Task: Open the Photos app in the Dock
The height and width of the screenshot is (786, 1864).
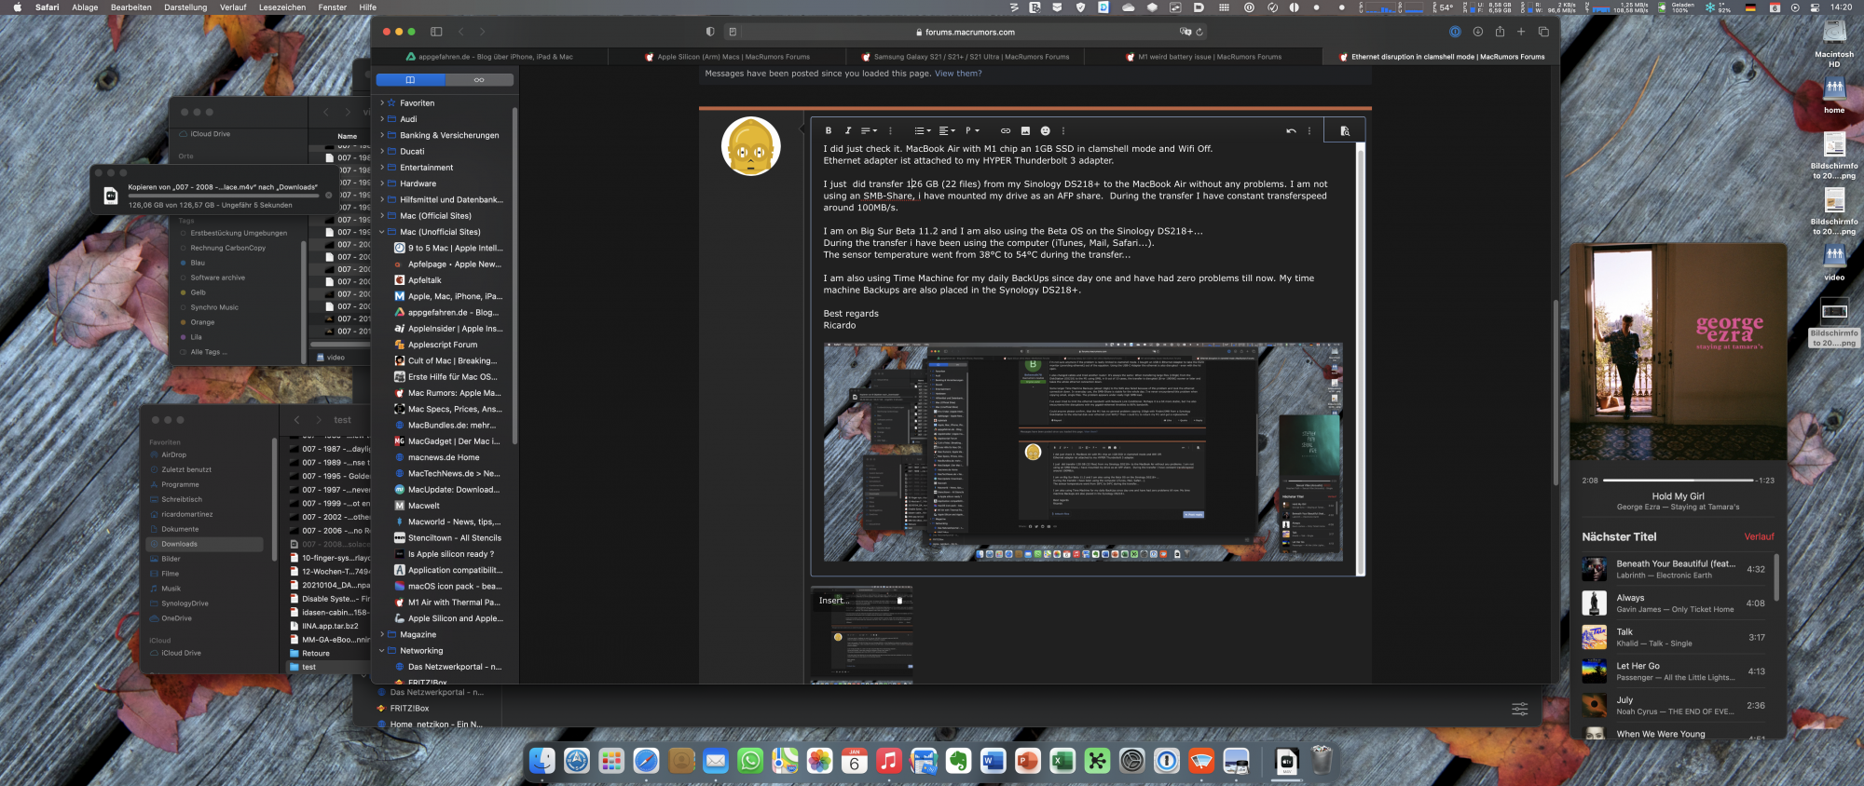Action: coord(819,761)
